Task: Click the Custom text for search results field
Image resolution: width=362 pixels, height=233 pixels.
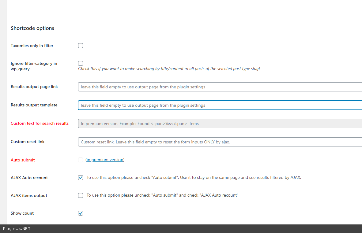Action: point(220,124)
